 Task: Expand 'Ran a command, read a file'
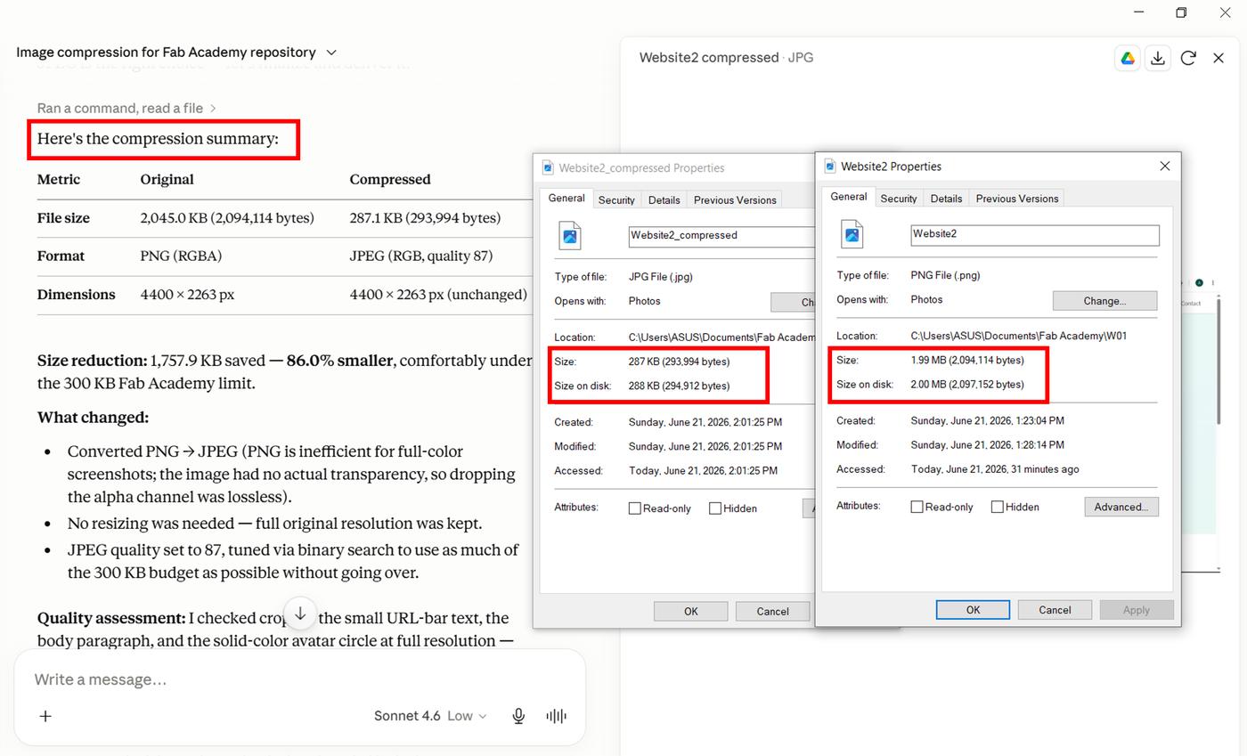(126, 108)
